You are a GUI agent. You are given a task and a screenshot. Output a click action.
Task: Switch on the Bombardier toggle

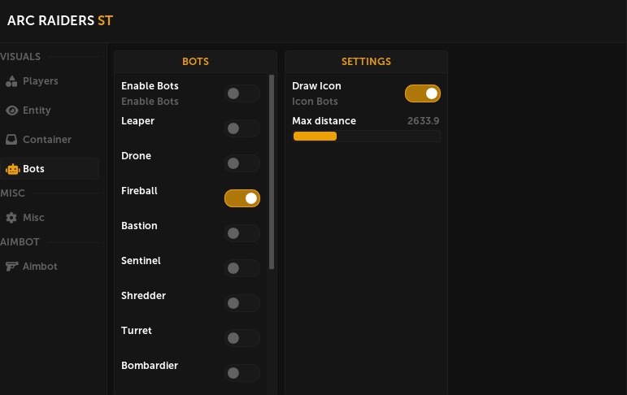[x=242, y=373]
